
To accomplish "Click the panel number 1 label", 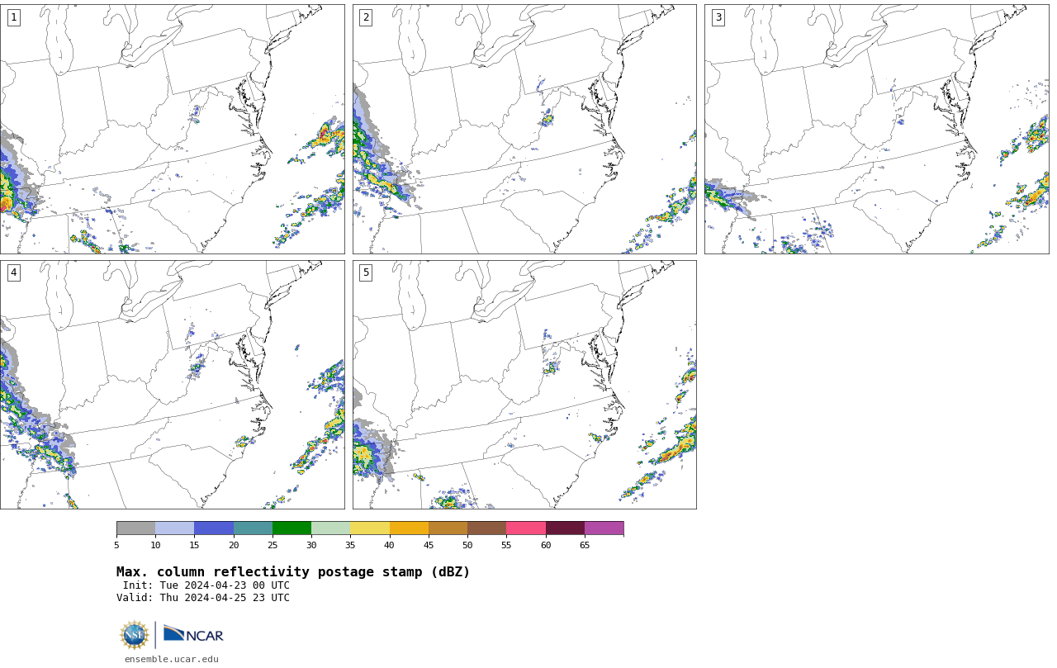I will (13, 17).
